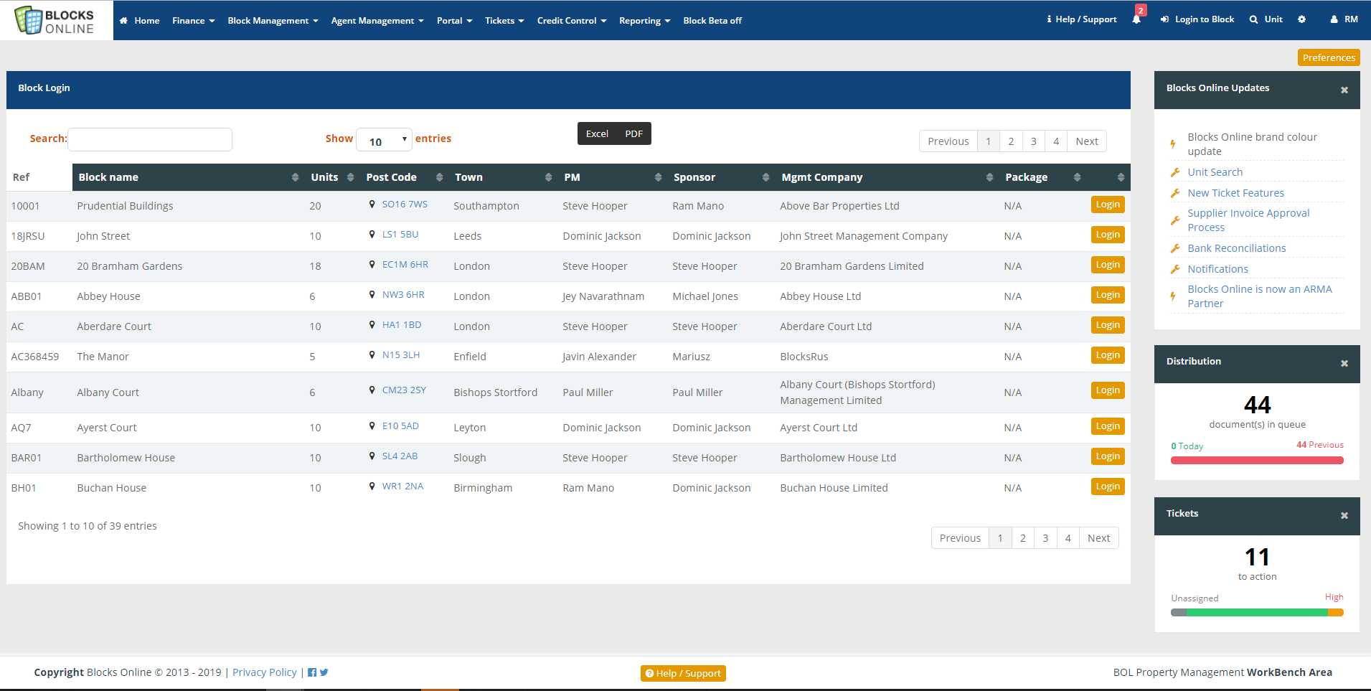Click the wrench icon beside Unit Search

tap(1175, 172)
